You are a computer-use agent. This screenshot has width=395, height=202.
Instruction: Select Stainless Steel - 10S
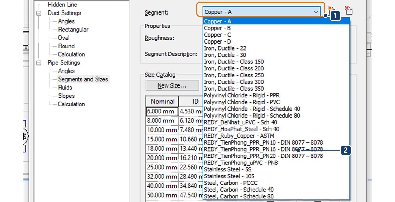(276, 176)
